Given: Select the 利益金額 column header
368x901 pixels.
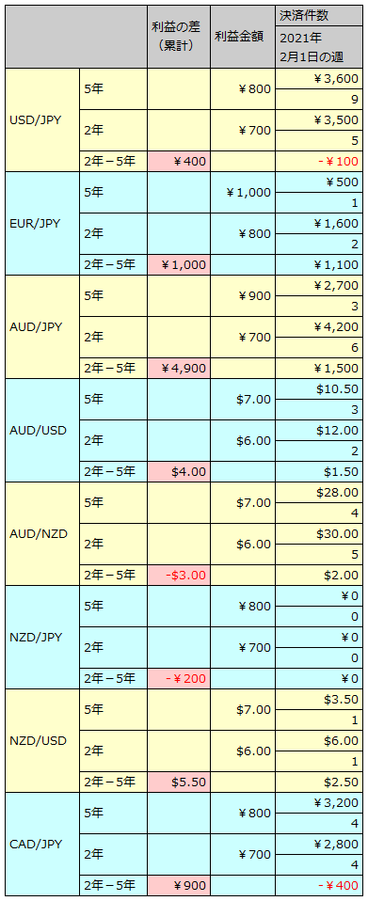Looking at the screenshot, I should click(x=243, y=37).
